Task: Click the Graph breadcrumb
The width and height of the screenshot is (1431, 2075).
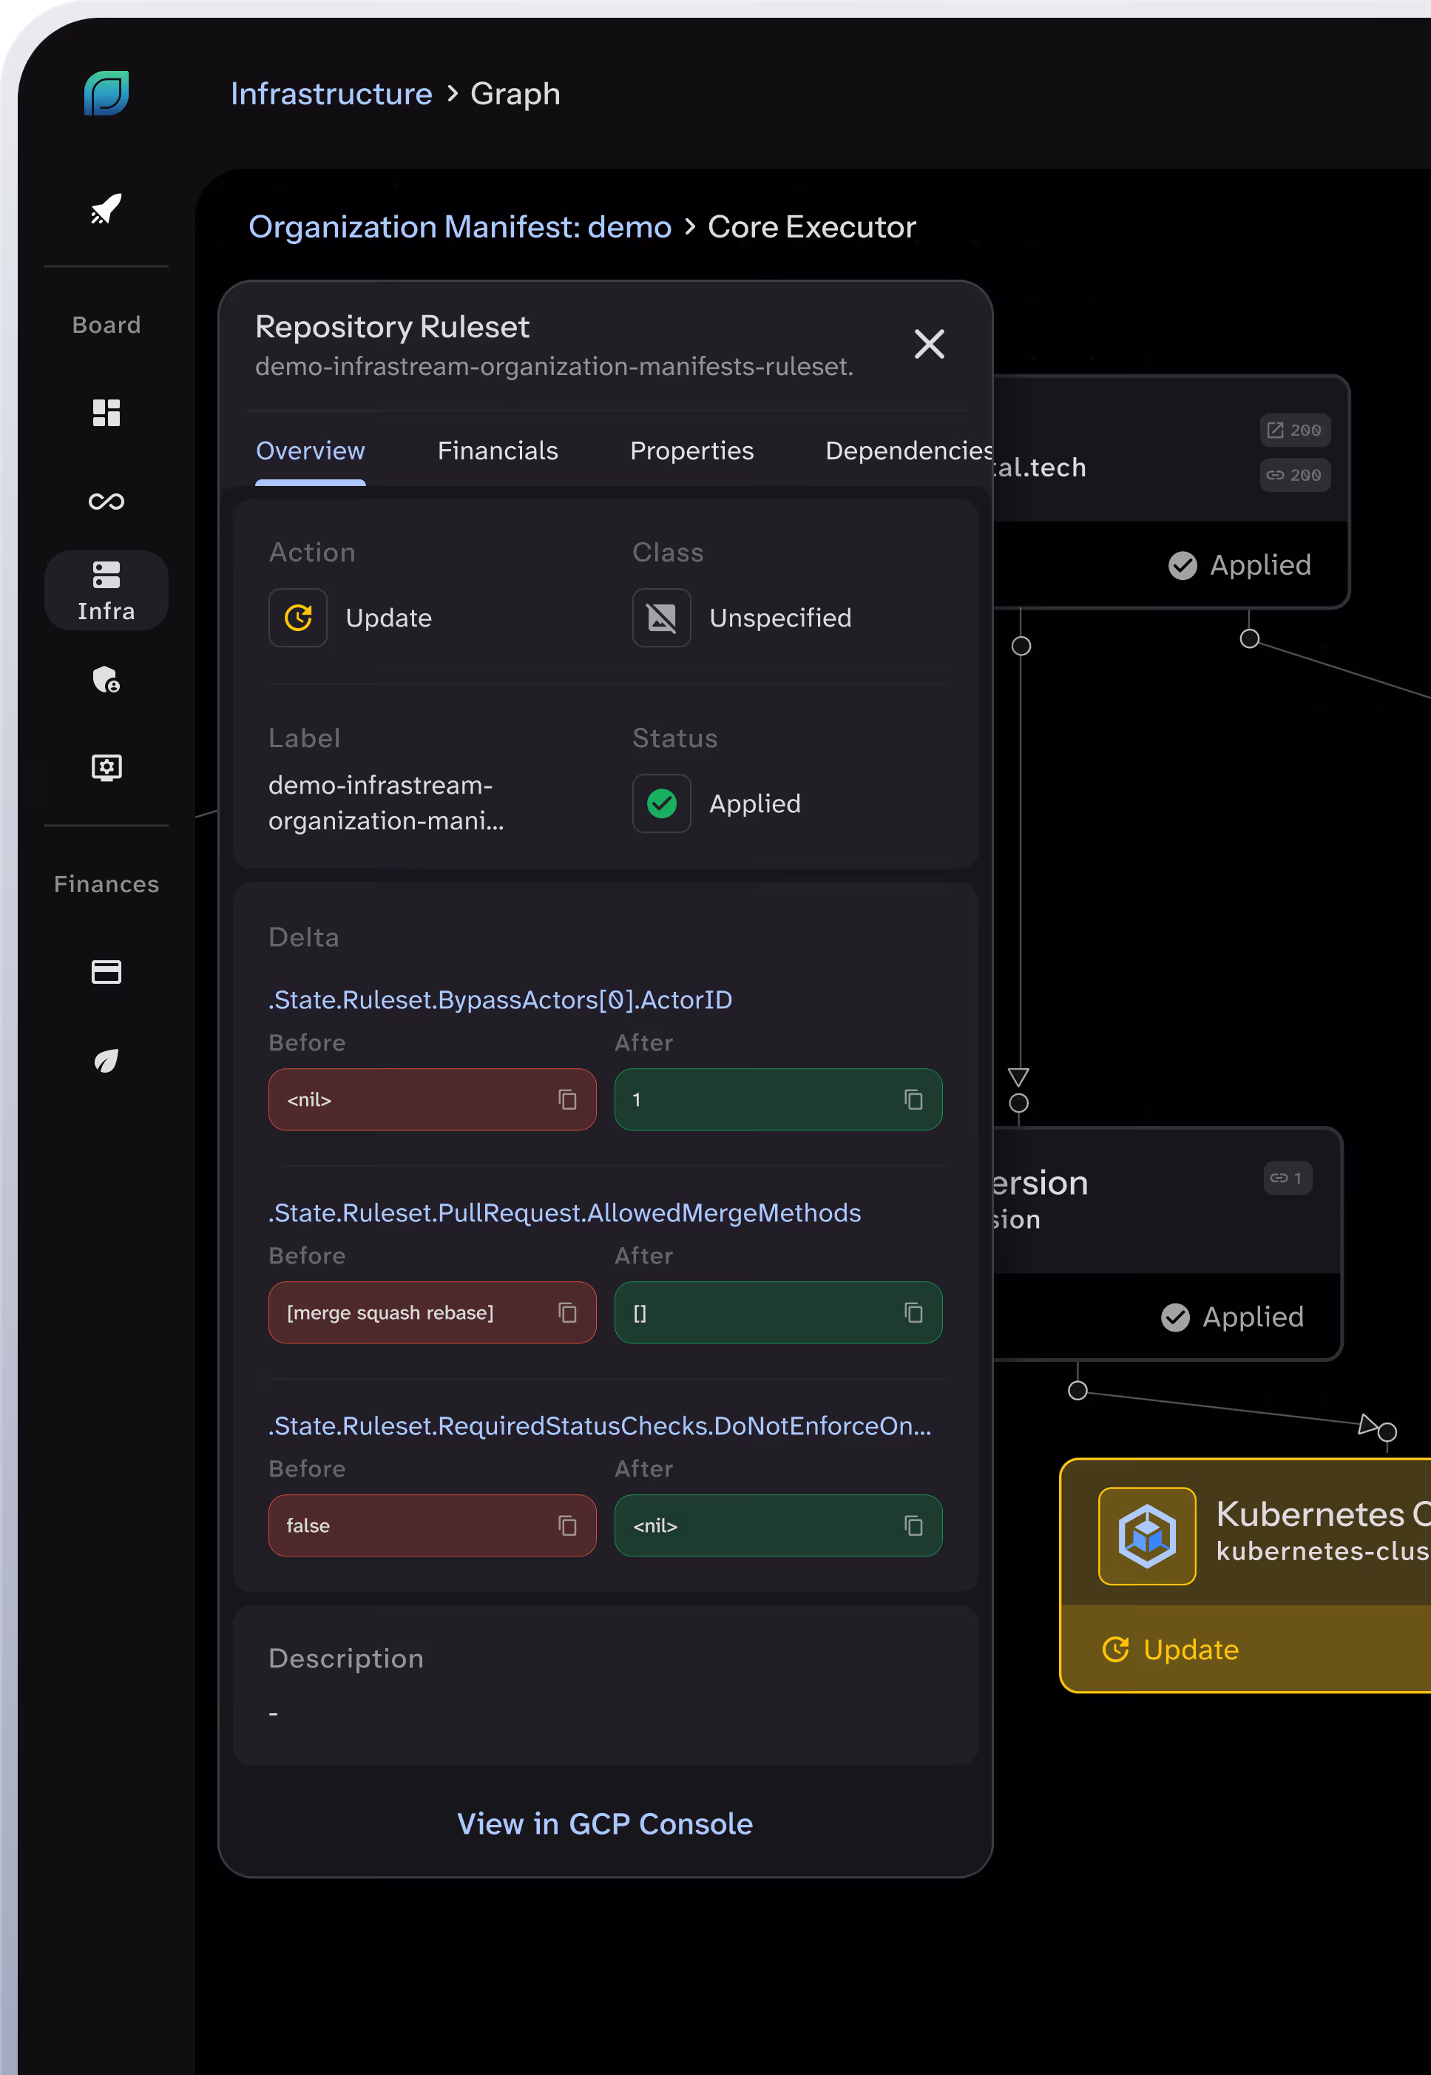Action: pyautogui.click(x=515, y=94)
